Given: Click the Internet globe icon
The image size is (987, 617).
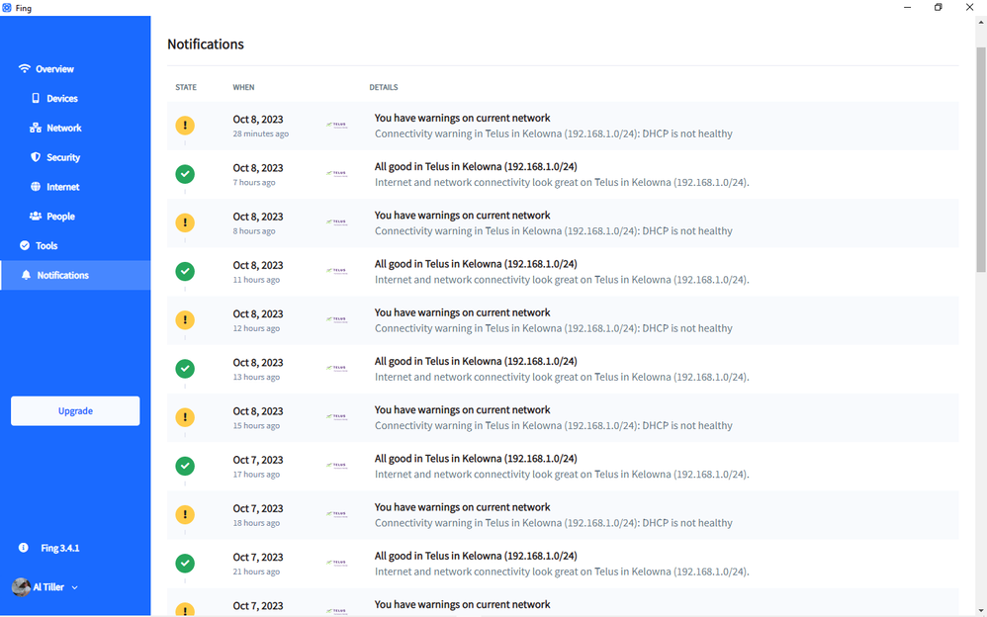Looking at the screenshot, I should coord(36,187).
